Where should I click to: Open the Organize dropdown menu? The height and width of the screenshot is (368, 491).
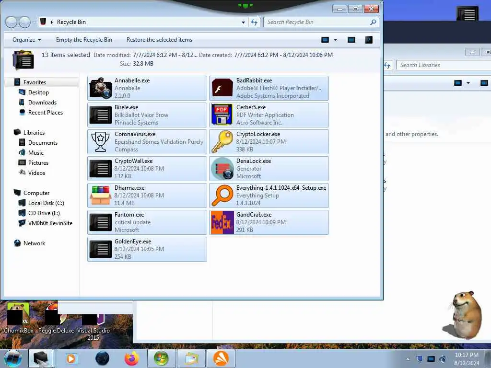27,40
